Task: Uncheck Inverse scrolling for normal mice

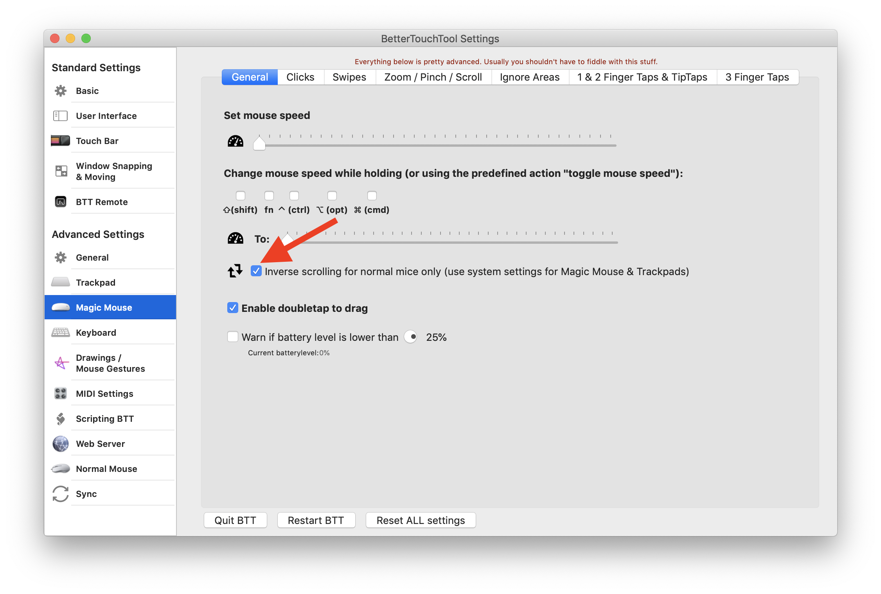Action: point(256,271)
